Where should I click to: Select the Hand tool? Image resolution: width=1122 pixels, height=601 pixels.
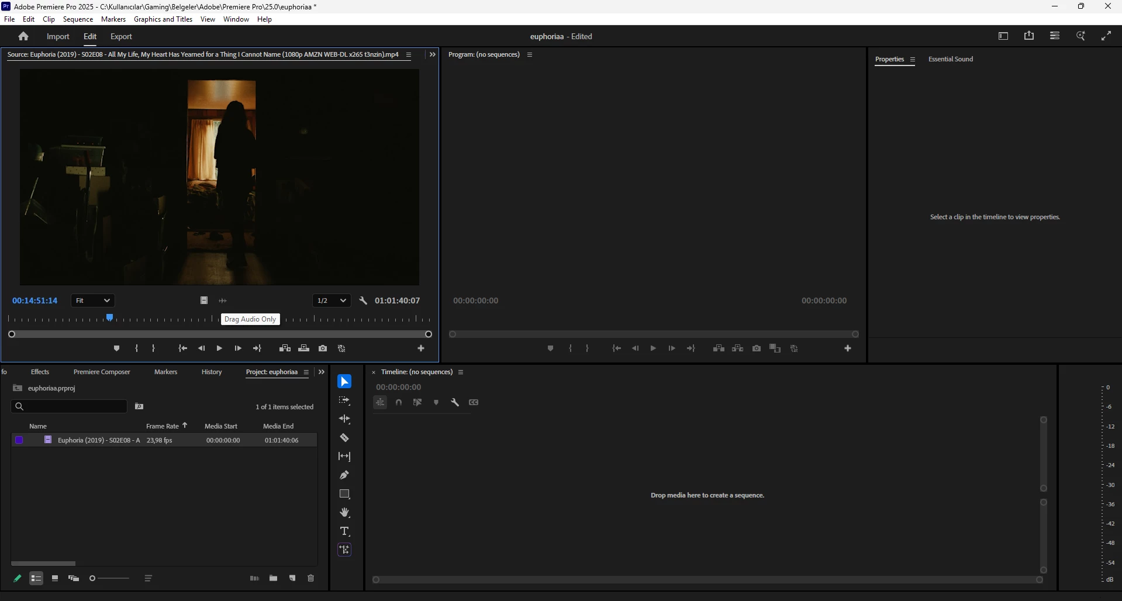point(344,513)
